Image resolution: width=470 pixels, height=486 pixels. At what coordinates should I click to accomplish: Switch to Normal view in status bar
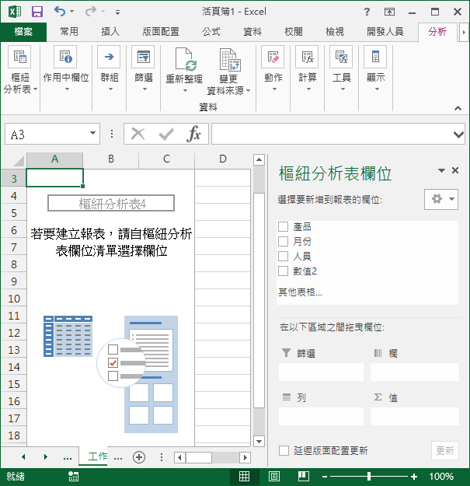(x=244, y=477)
